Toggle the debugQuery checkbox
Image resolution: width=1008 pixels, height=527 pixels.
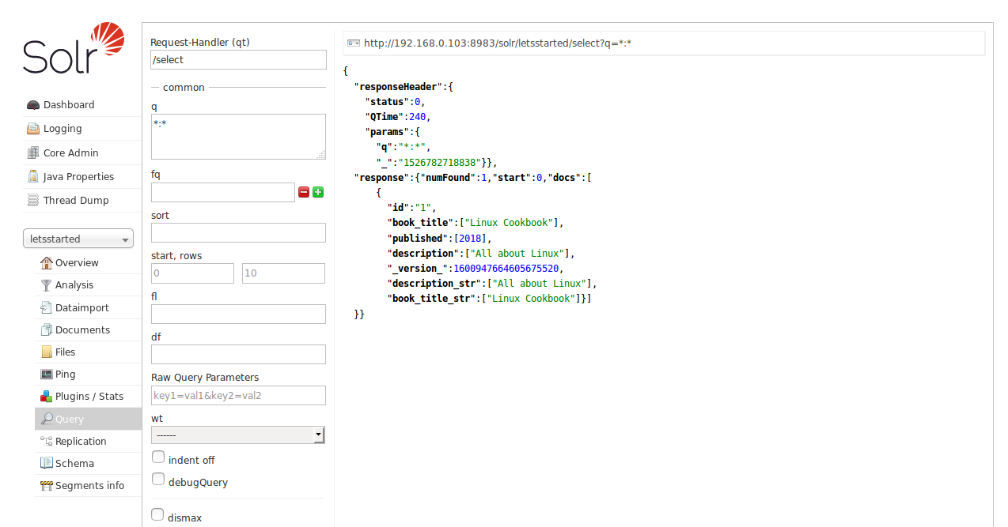click(158, 480)
